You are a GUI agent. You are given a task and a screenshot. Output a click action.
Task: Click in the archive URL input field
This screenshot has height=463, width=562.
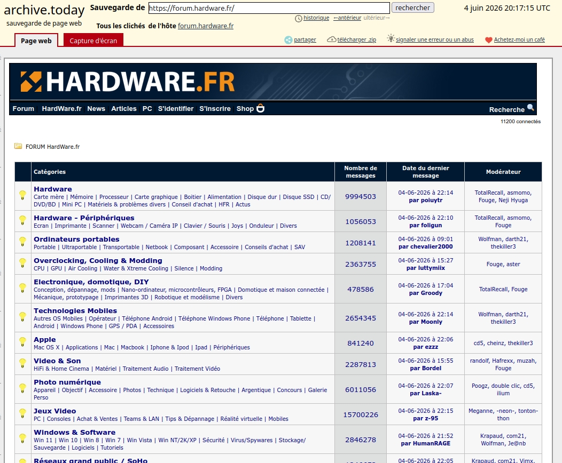(x=269, y=8)
